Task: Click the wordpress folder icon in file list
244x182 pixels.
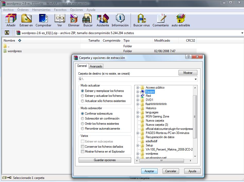Action: (5, 51)
